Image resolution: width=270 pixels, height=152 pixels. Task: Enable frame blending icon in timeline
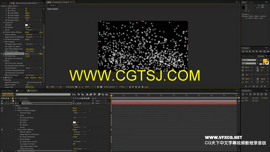click(91, 95)
